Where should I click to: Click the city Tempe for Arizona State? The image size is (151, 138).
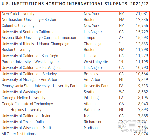pos(89,38)
